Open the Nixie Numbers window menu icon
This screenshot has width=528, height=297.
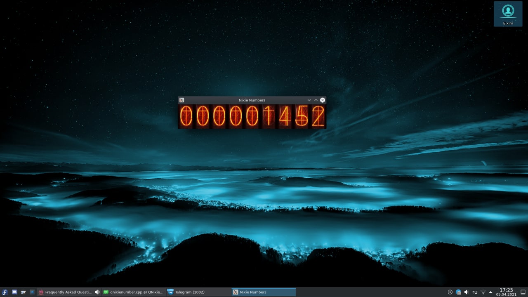tap(182, 100)
